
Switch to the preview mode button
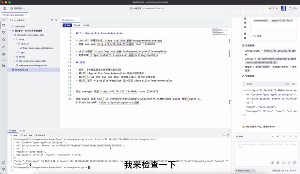(86, 25)
